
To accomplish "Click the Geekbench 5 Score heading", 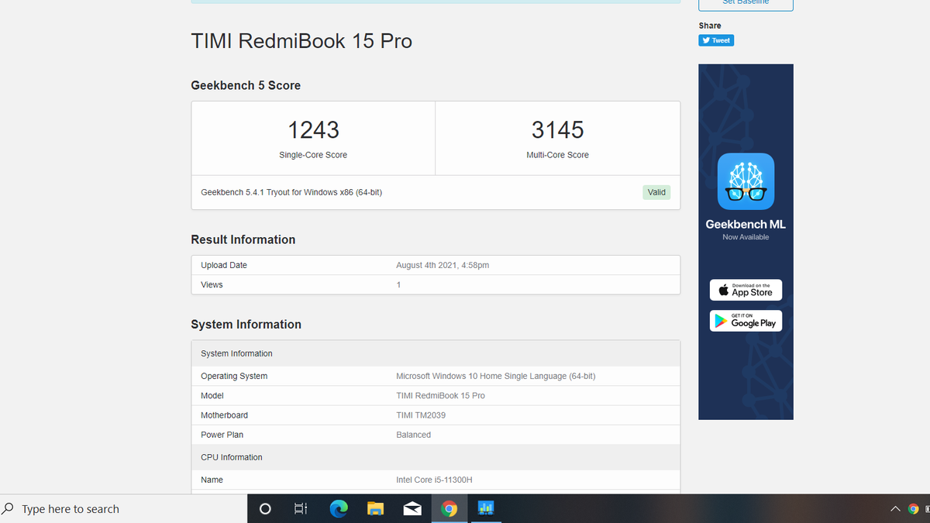I will tap(246, 85).
